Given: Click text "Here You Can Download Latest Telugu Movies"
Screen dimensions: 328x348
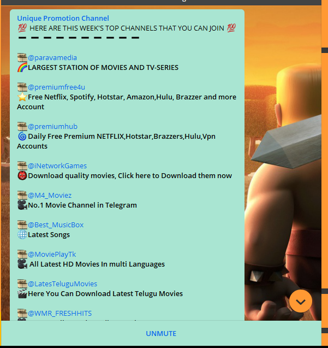Looking at the screenshot, I should pyautogui.click(x=105, y=293).
